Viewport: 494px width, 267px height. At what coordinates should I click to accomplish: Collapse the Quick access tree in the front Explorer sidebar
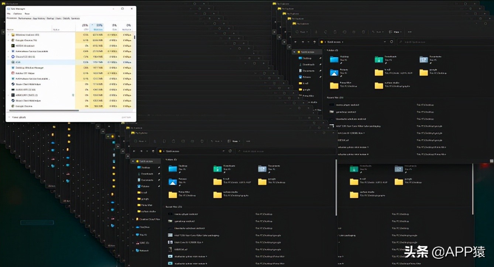[x=133, y=161]
